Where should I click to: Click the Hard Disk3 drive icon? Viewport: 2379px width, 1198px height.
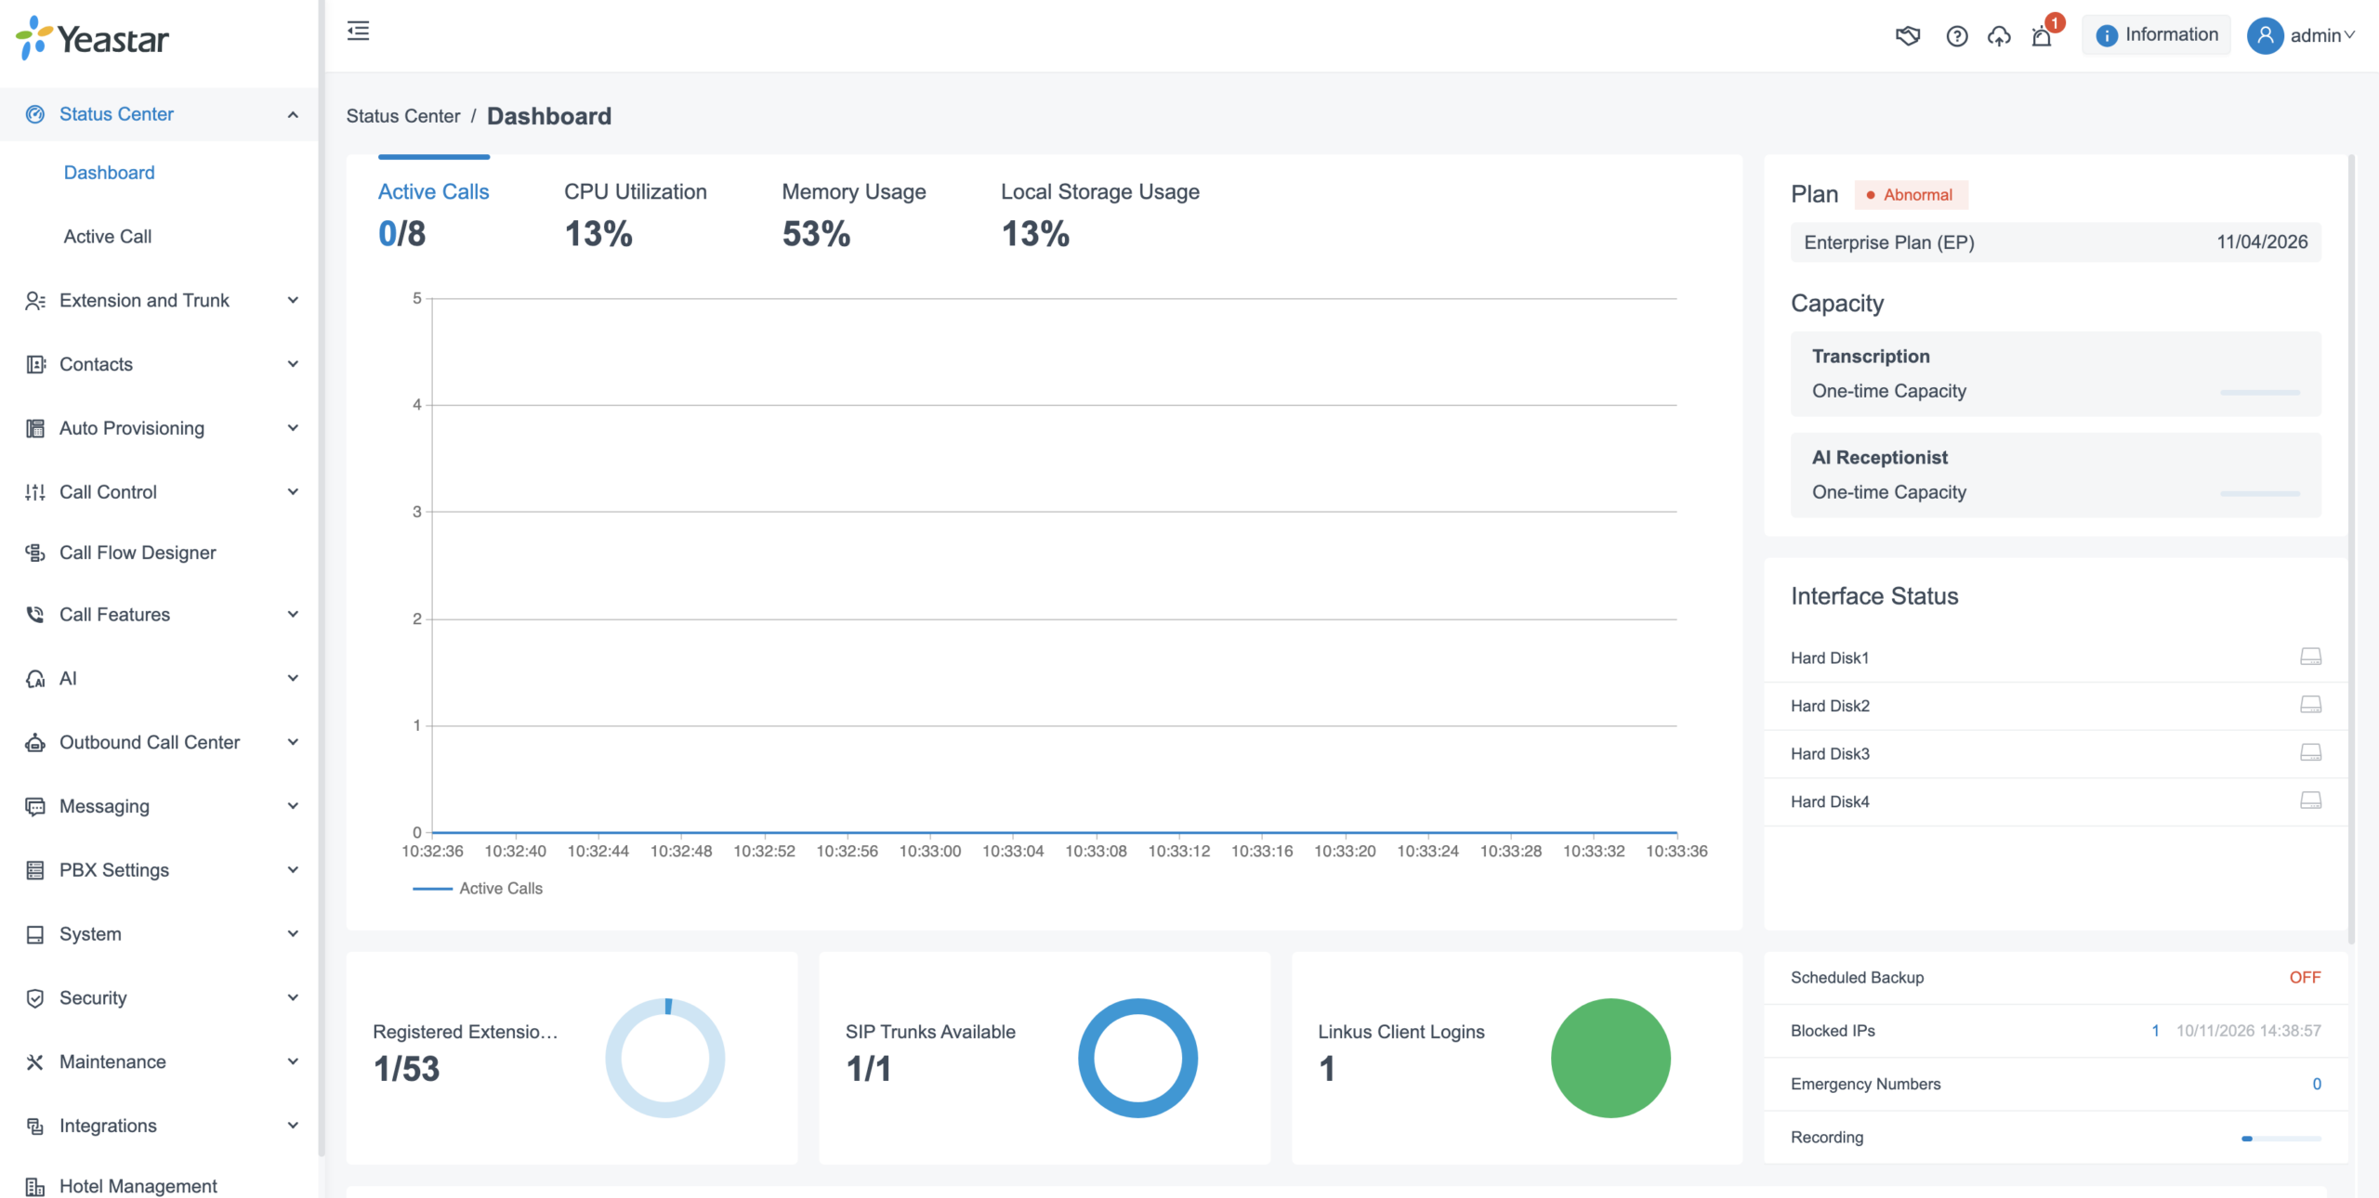2310,752
